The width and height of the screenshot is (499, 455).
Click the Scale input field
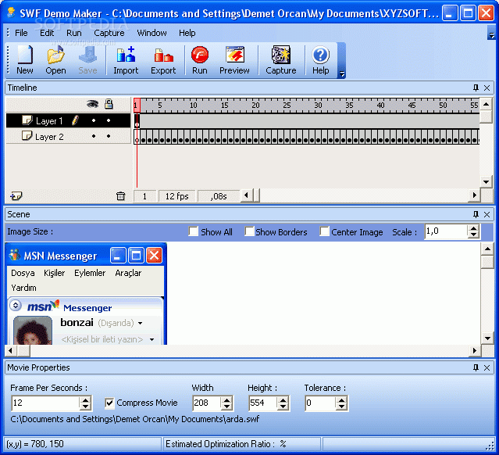coord(446,231)
